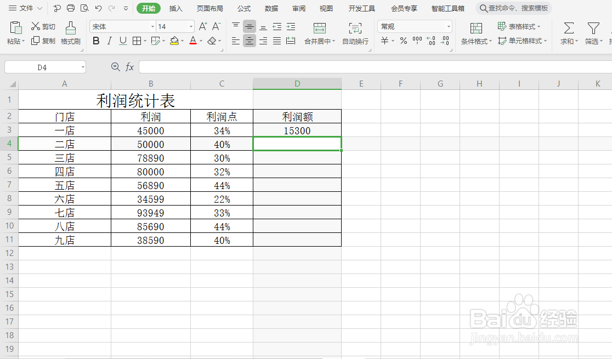Click the Wrap Text (自动换行) icon
612x359 pixels.
coord(355,28)
